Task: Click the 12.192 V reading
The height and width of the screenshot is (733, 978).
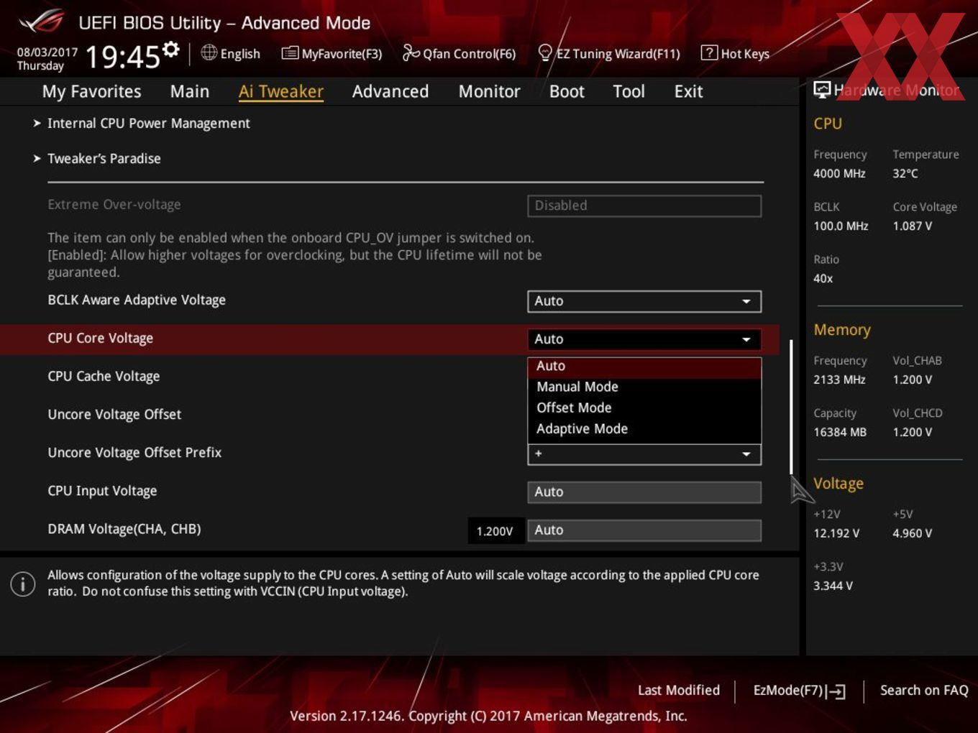Action: [x=836, y=533]
